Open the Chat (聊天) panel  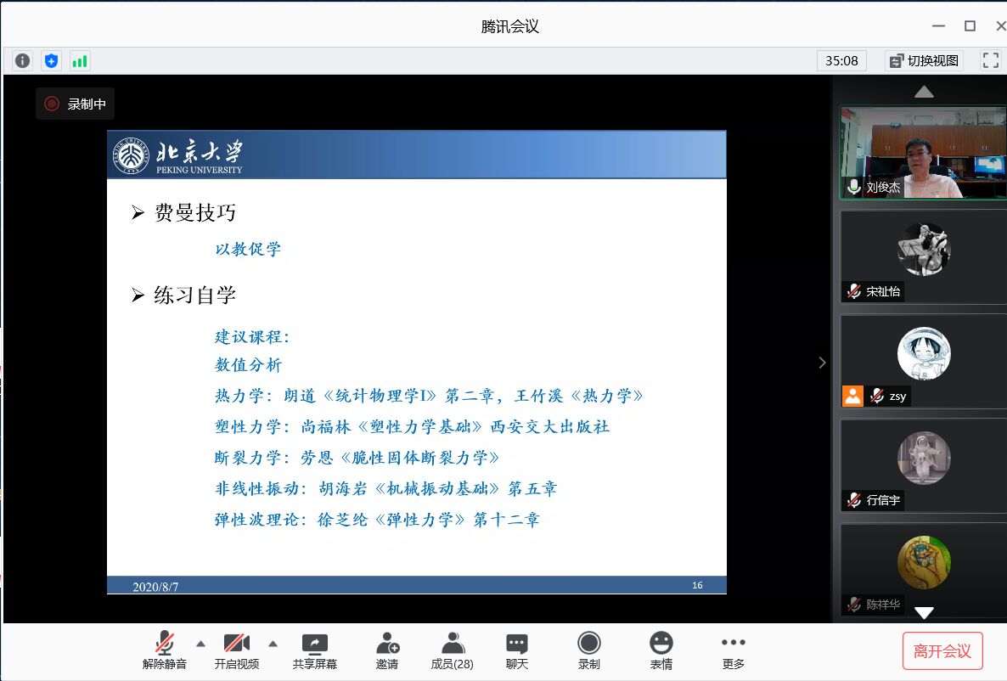[x=516, y=651]
